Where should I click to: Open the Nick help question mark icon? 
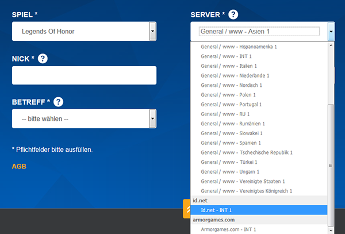click(43, 59)
